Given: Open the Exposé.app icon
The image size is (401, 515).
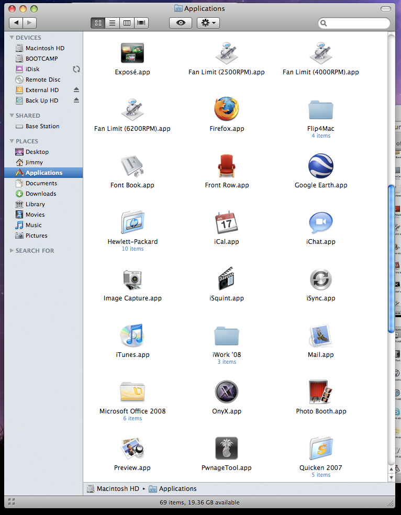Looking at the screenshot, I should point(132,52).
